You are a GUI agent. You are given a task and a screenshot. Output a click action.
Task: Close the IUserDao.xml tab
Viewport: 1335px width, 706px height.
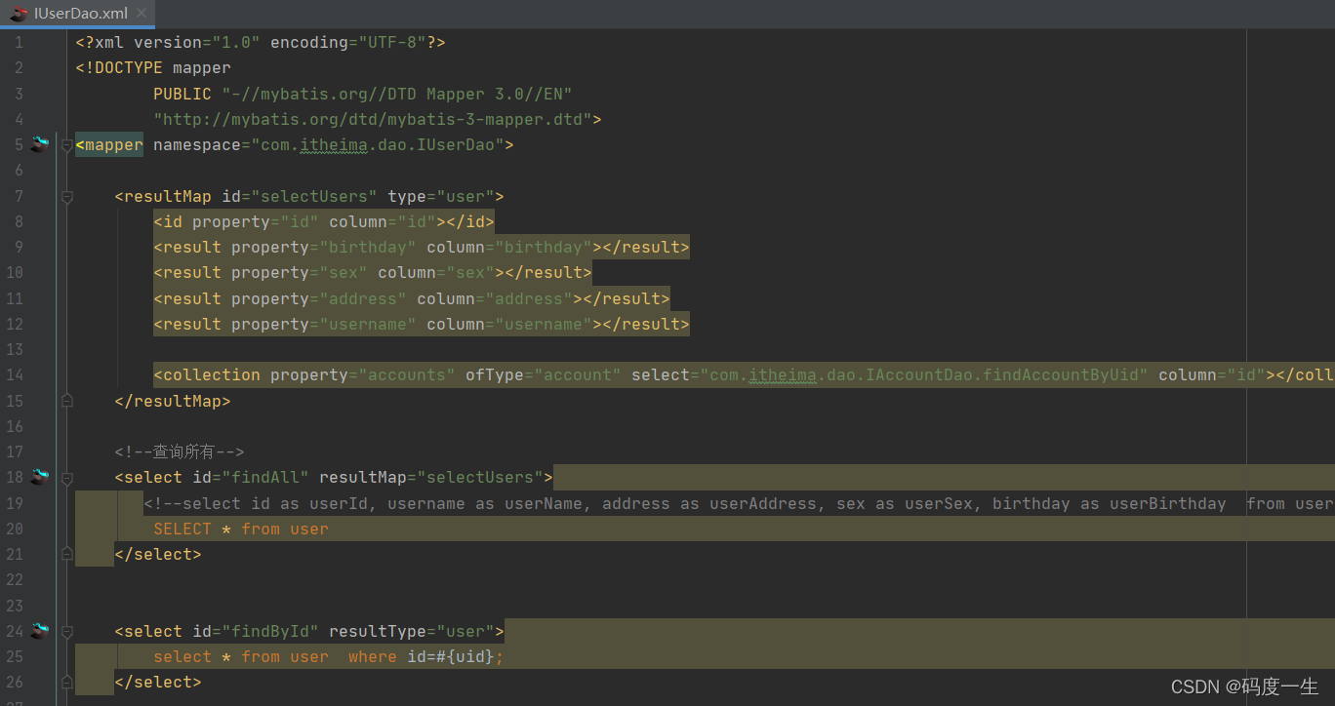[x=141, y=14]
